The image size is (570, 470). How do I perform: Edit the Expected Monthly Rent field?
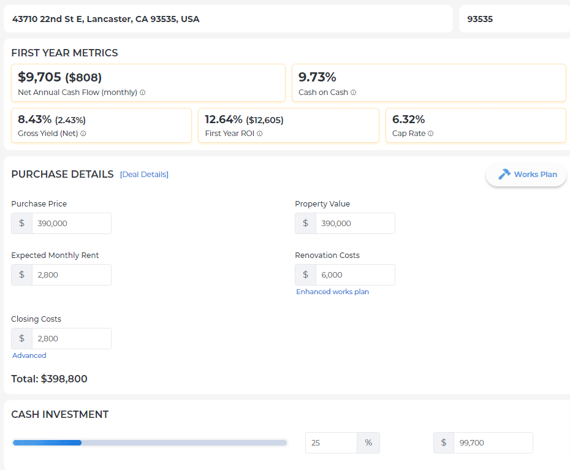coord(72,275)
